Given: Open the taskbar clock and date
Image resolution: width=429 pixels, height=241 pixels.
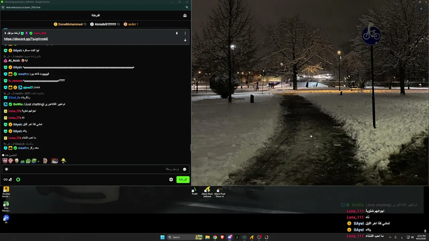Looking at the screenshot, I should pyautogui.click(x=421, y=237).
